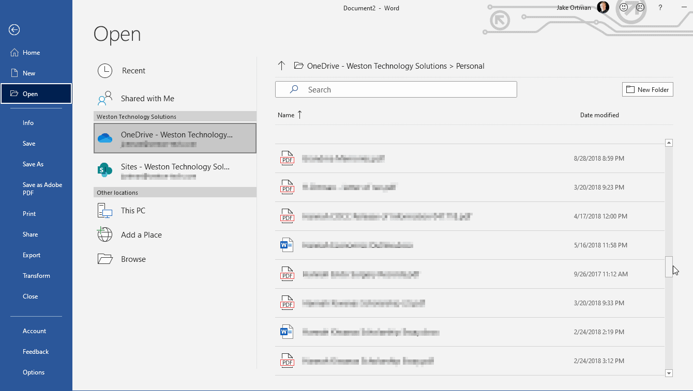
Task: Click Browse to open file dialog
Action: (x=175, y=259)
